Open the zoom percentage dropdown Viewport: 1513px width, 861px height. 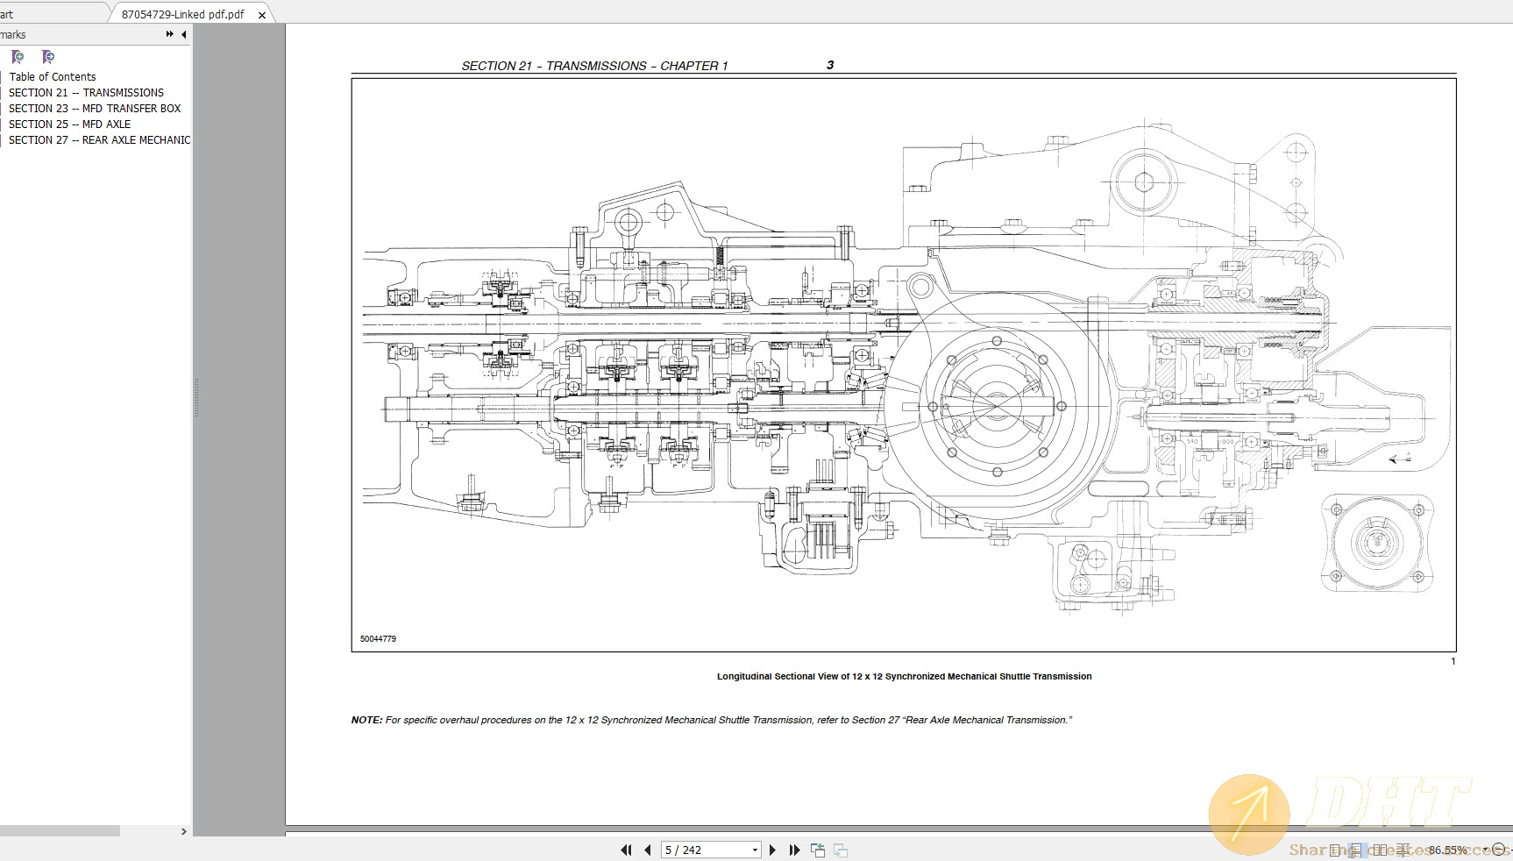click(1485, 850)
